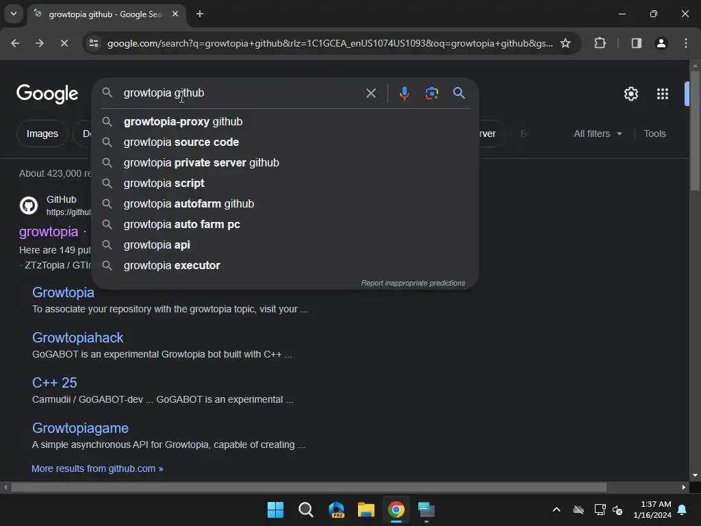
Task: Expand the All filters dropdown
Action: (x=598, y=134)
